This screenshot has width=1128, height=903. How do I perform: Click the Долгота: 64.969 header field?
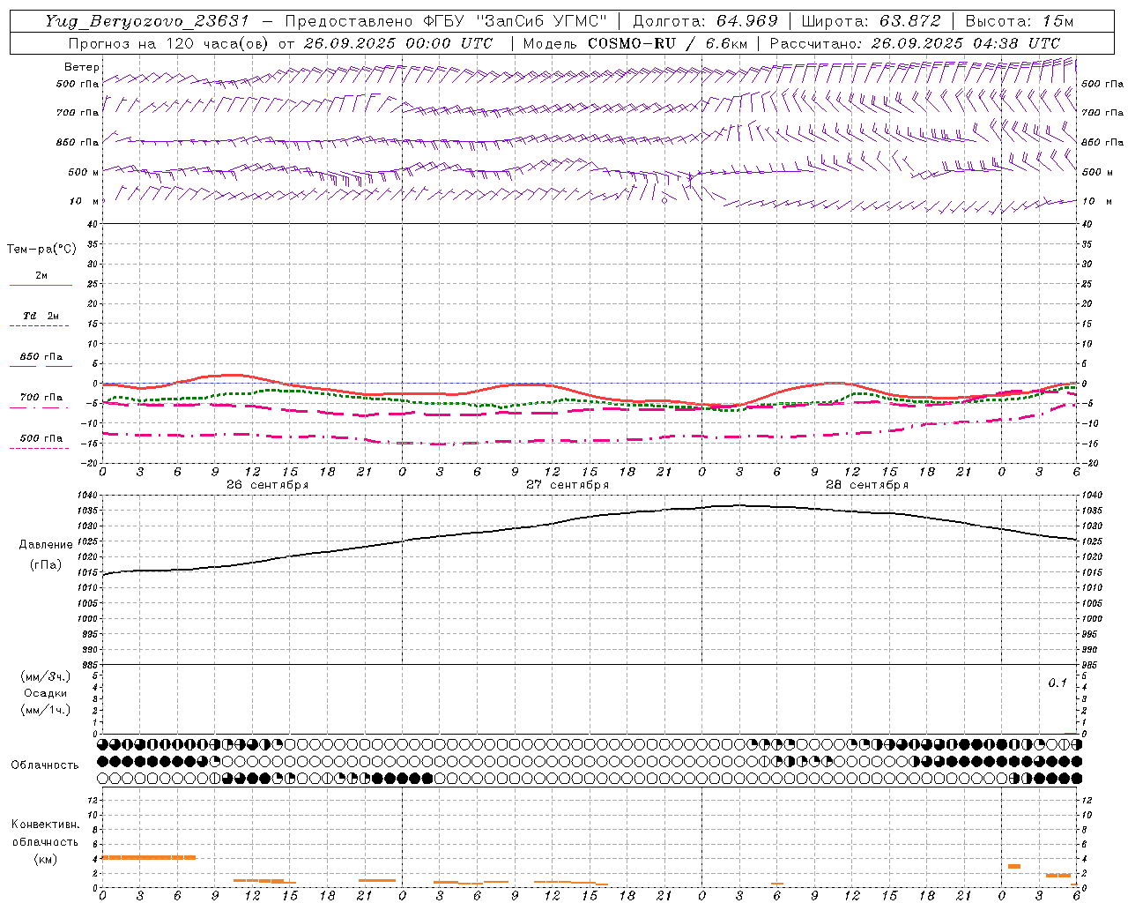coord(705,21)
